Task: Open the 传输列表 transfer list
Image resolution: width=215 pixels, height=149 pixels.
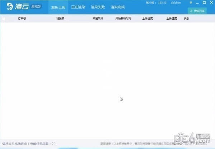Action: pos(197,11)
